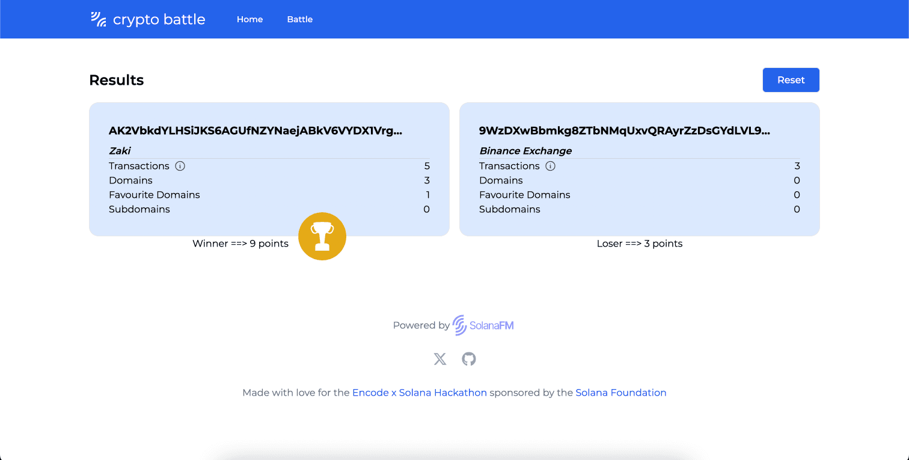This screenshot has height=460, width=909.
Task: Click the crypto battle brand text
Action: (x=159, y=19)
